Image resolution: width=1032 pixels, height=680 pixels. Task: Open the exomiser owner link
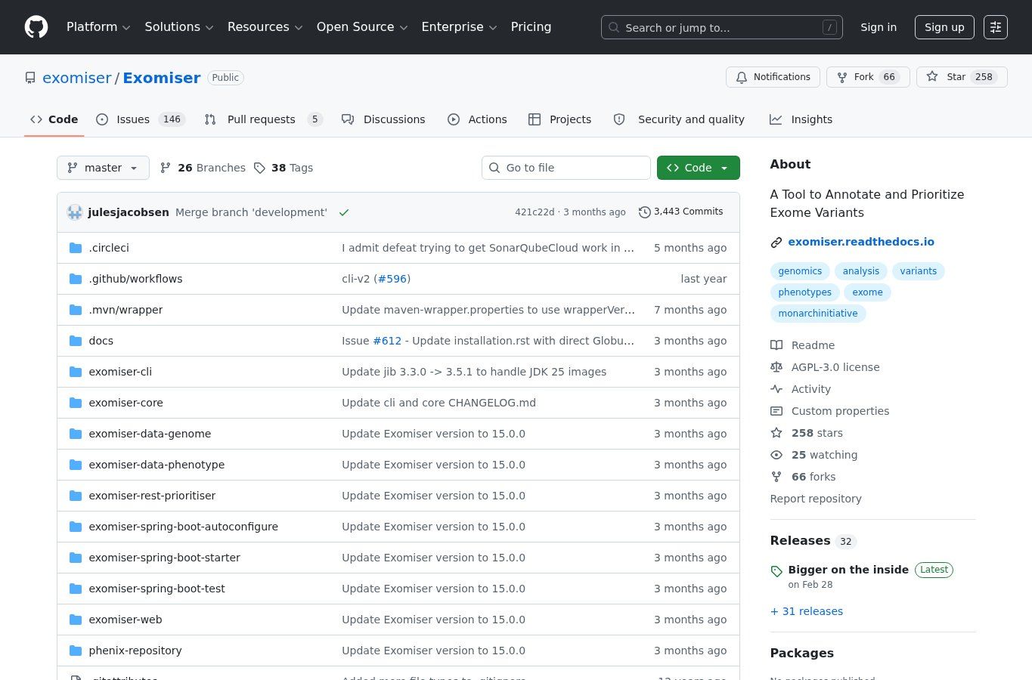tap(76, 78)
